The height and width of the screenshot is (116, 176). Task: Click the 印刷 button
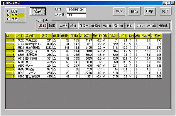point(150,11)
